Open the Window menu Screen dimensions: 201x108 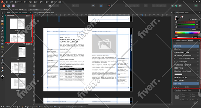(54, 2)
